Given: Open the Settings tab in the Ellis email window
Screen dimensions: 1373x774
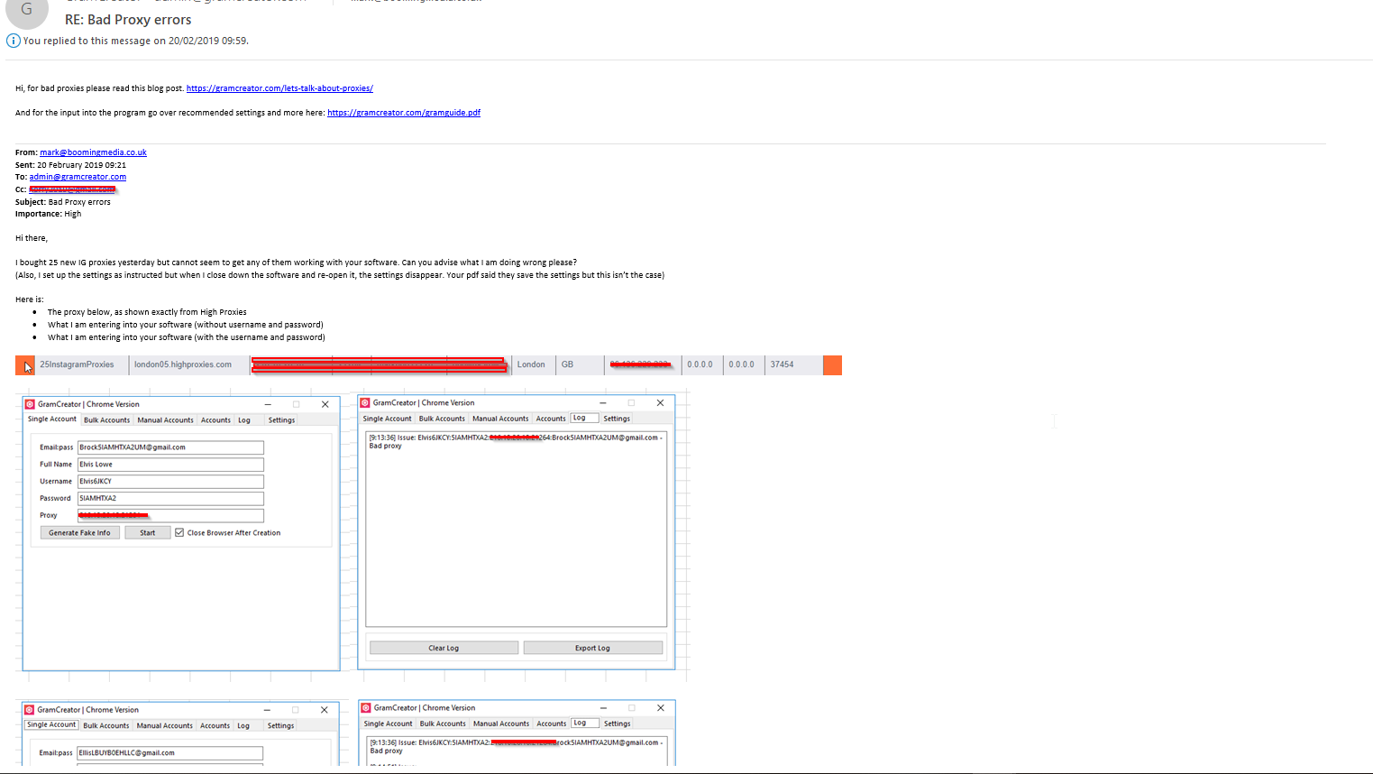Looking at the screenshot, I should tap(280, 725).
